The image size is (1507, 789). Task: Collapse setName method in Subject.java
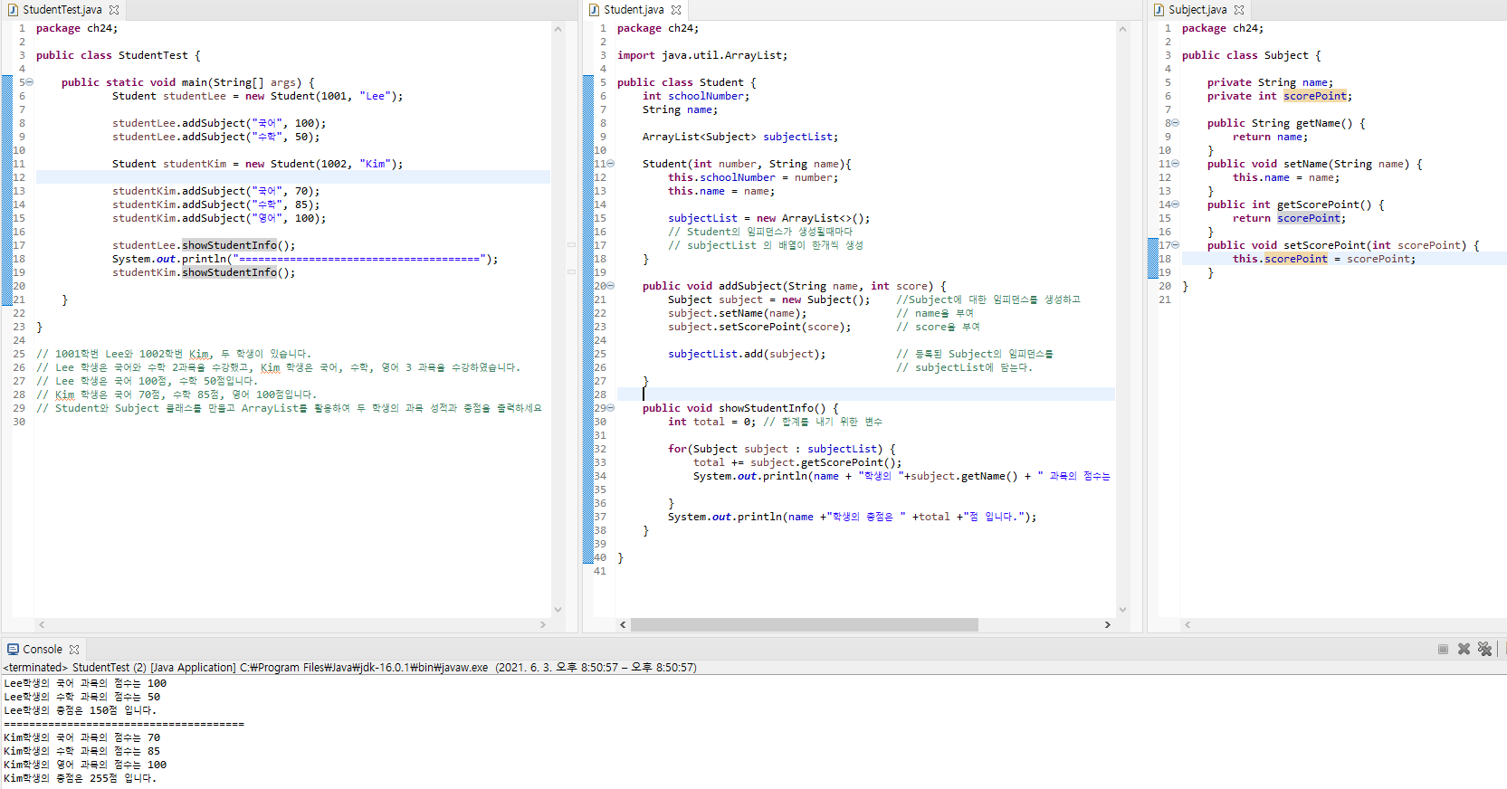pos(1176,164)
